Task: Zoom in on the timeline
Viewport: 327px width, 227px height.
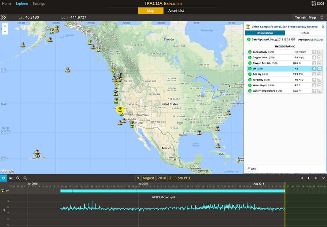Action: (x=18, y=178)
